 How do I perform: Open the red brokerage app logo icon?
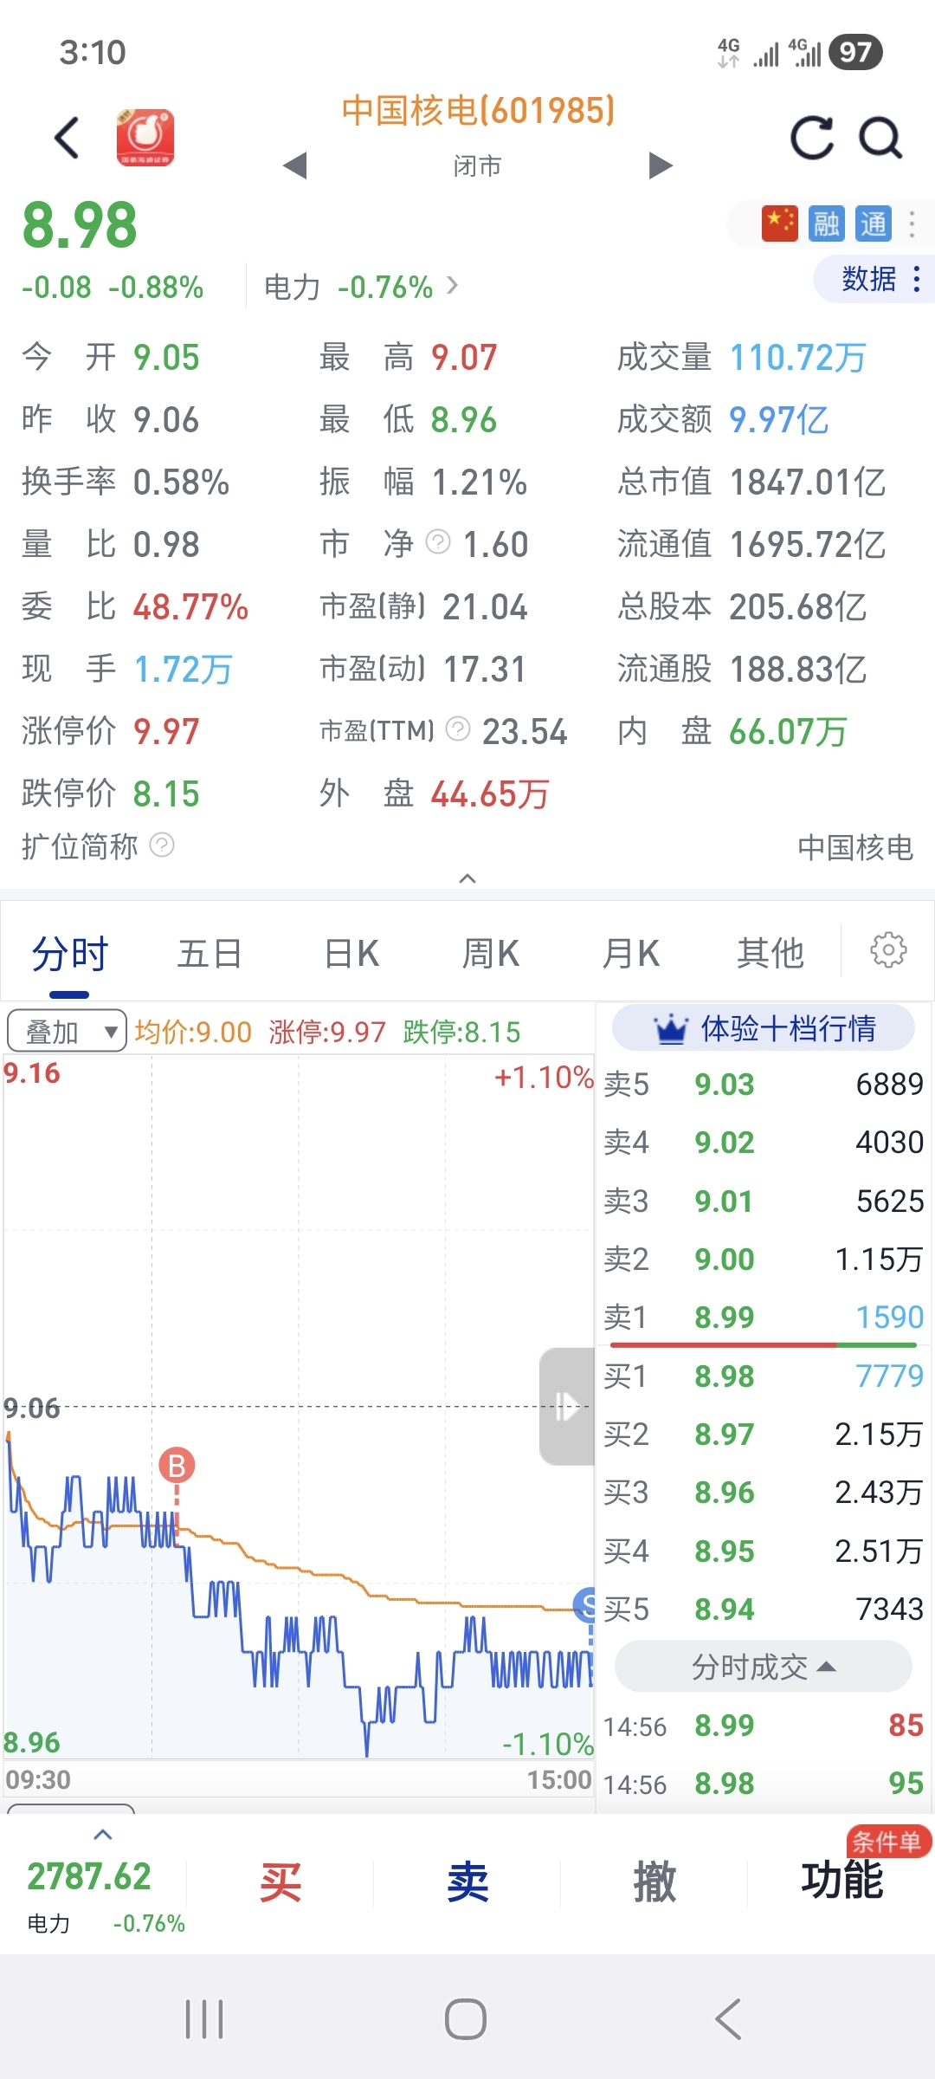pyautogui.click(x=145, y=137)
